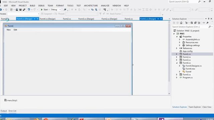This screenshot has width=214, height=120.
Task: Click the Step Into debug icon
Action: click(x=93, y=10)
